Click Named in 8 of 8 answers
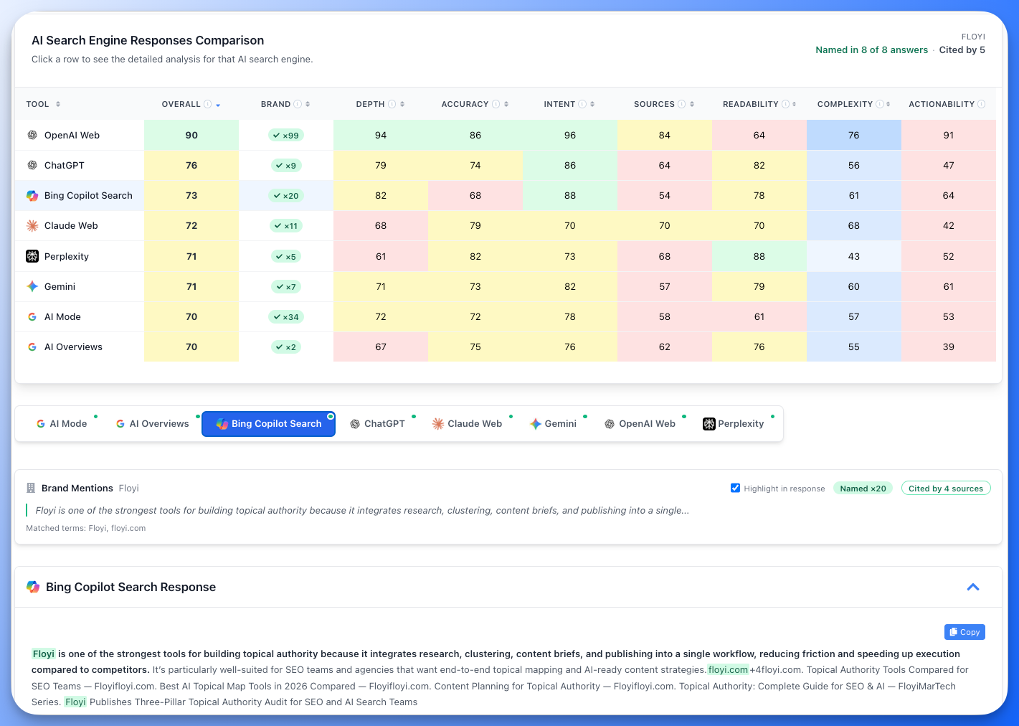 click(871, 49)
